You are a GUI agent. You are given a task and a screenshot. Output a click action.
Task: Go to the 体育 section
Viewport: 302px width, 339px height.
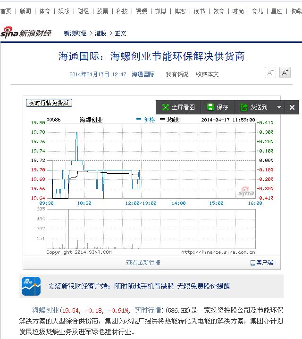(45, 11)
